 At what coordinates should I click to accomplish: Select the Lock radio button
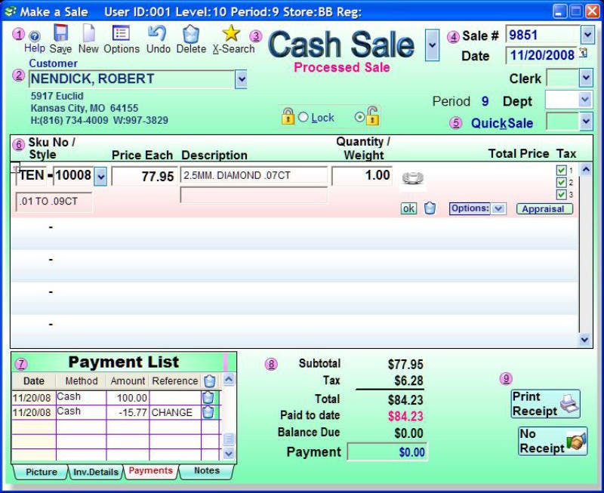pyautogui.click(x=304, y=117)
